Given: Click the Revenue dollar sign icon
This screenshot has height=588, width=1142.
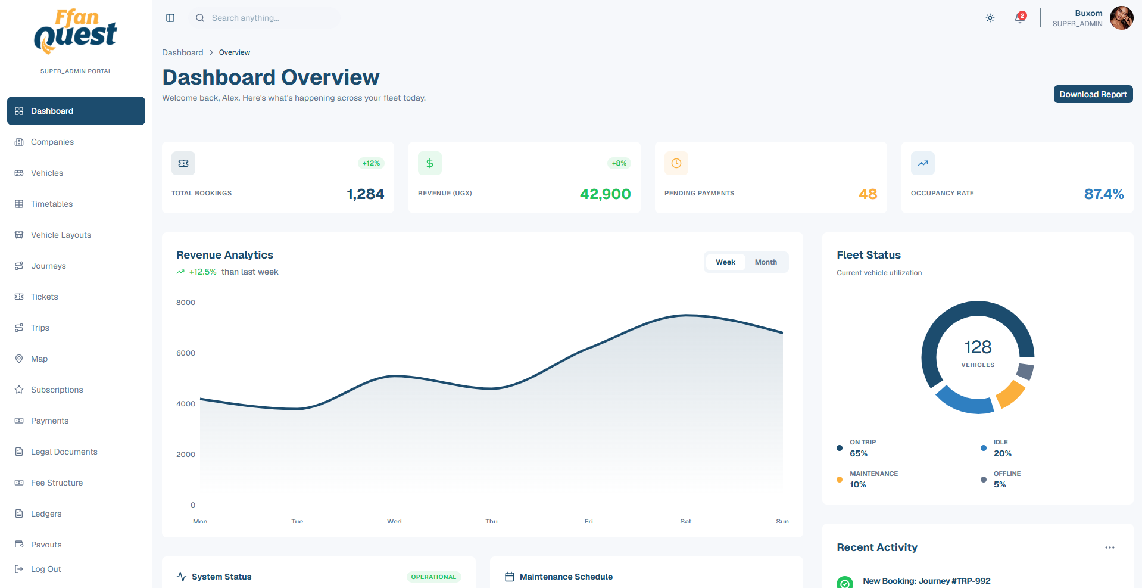Looking at the screenshot, I should coord(430,163).
